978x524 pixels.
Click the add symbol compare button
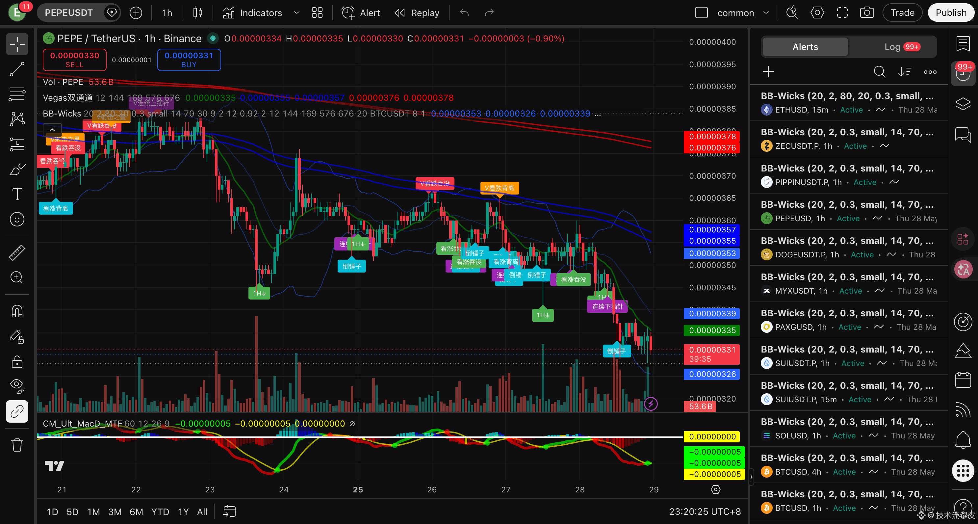tap(136, 13)
